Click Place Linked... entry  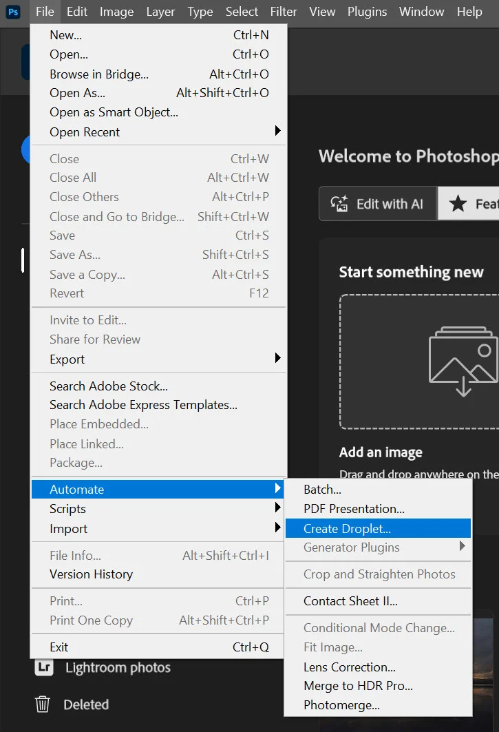[159, 444]
